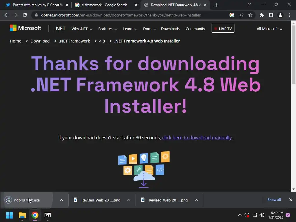Image resolution: width=296 pixels, height=222 pixels.
Task: Switch to cl framework Google Search tab
Action: (x=104, y=5)
